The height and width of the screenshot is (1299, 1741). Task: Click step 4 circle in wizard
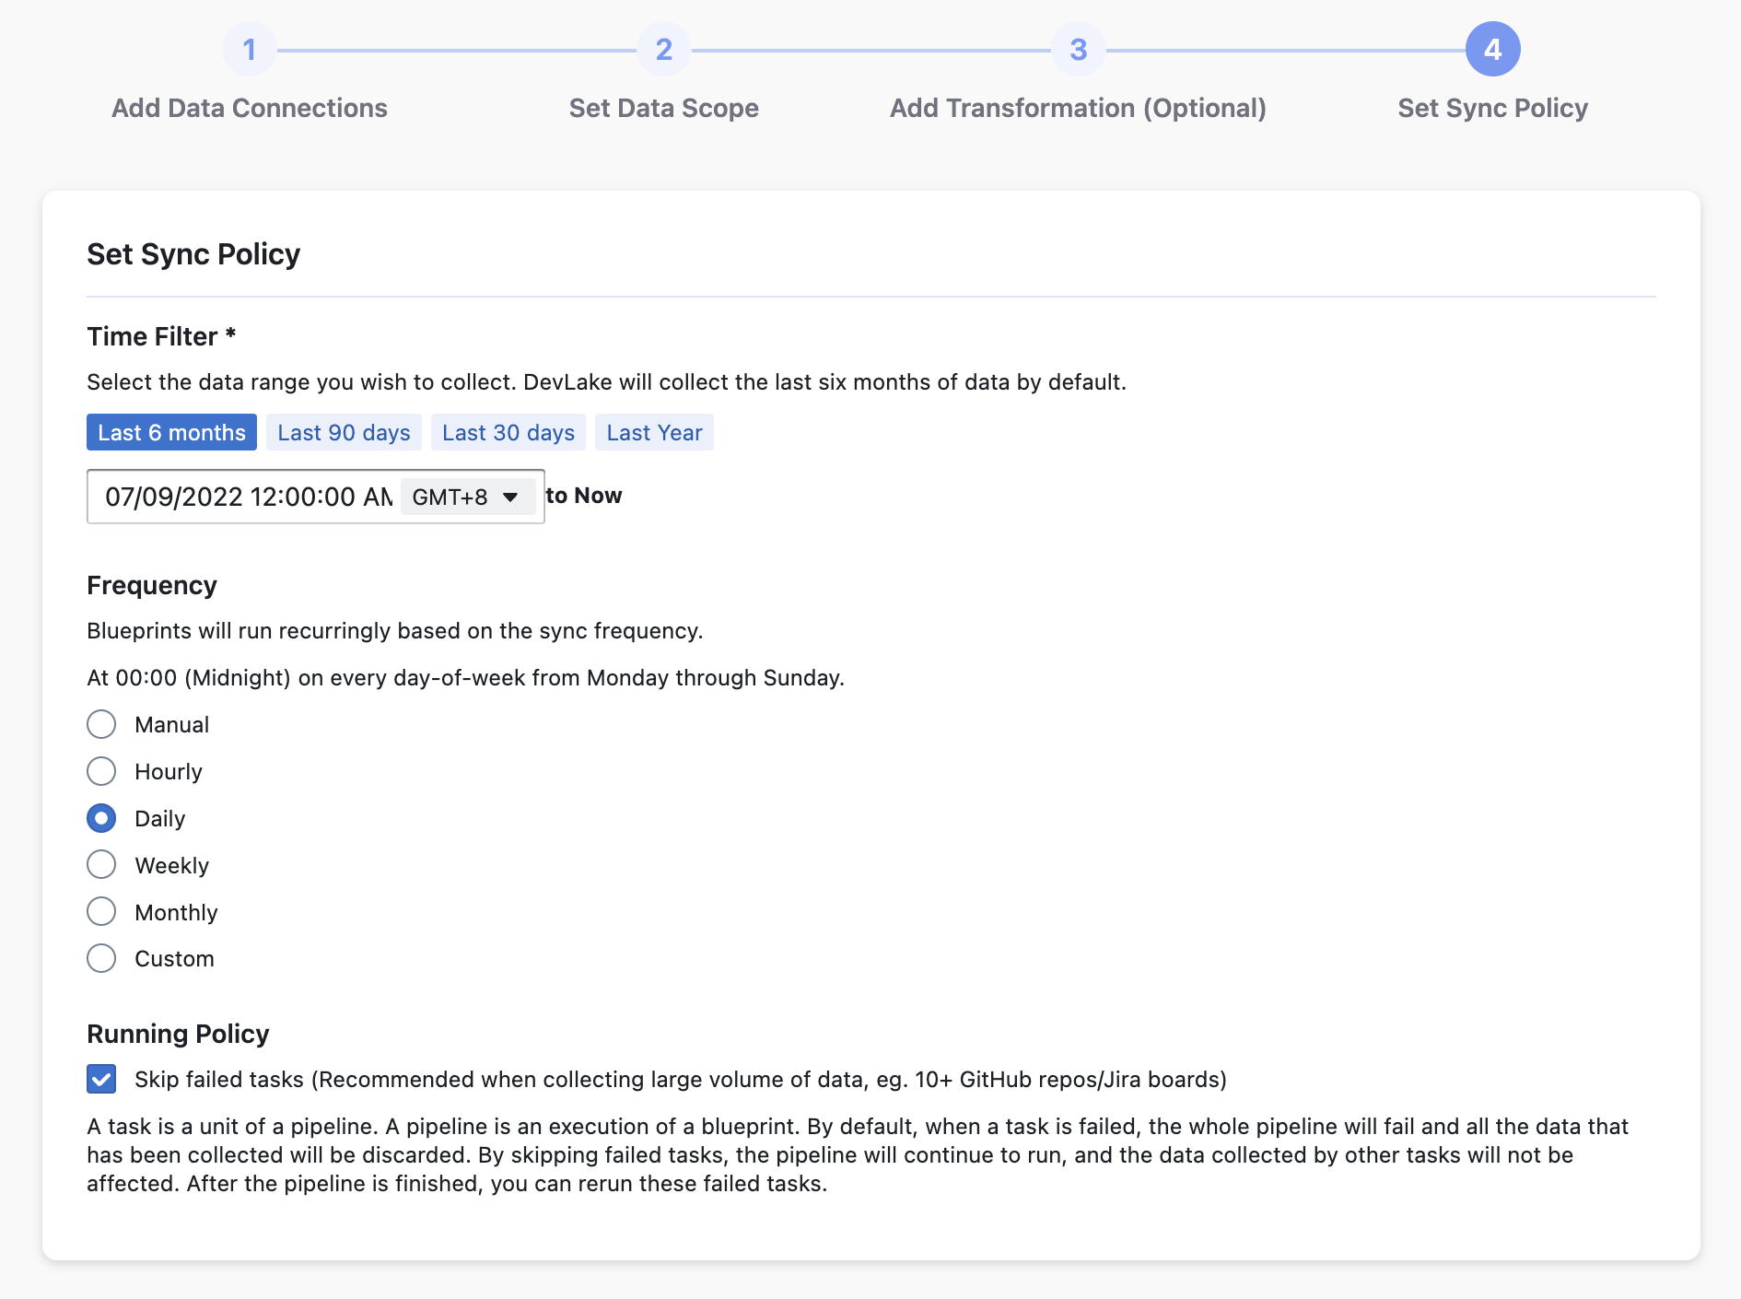pyautogui.click(x=1492, y=50)
